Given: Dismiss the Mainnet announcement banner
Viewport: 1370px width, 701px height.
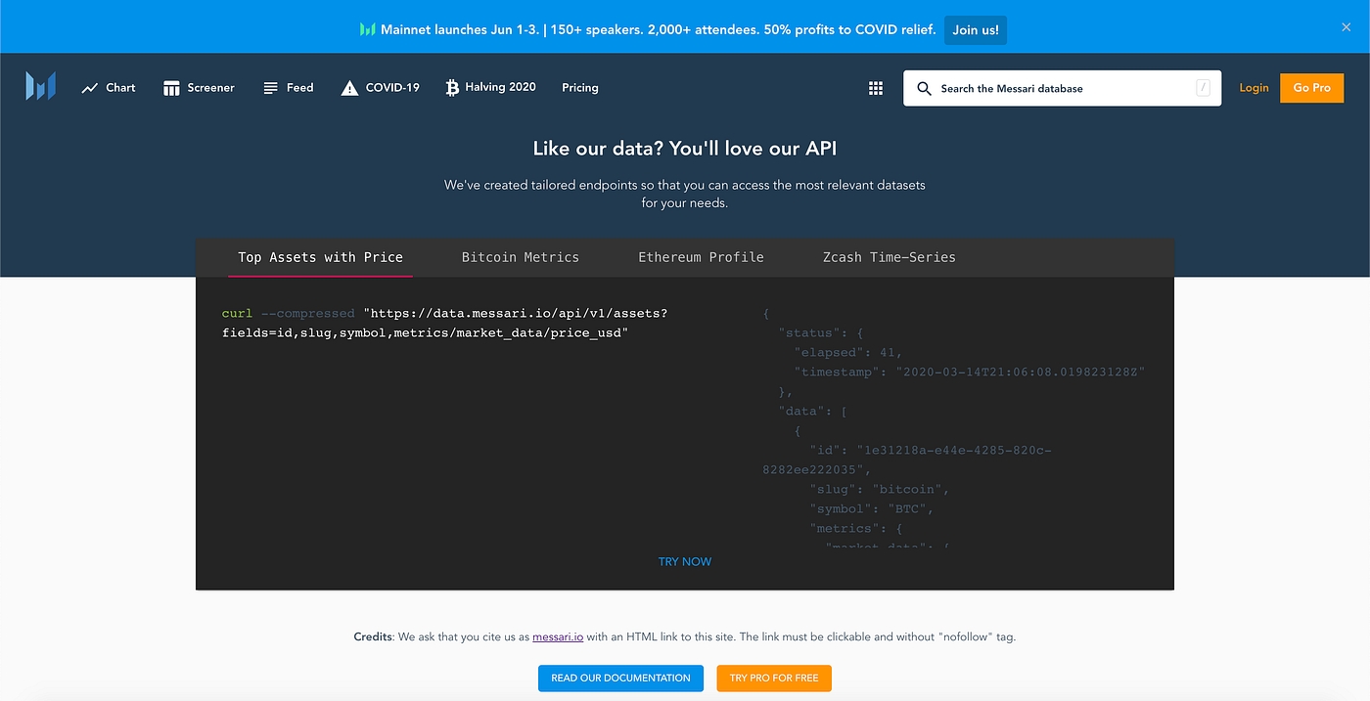Looking at the screenshot, I should [x=1346, y=27].
